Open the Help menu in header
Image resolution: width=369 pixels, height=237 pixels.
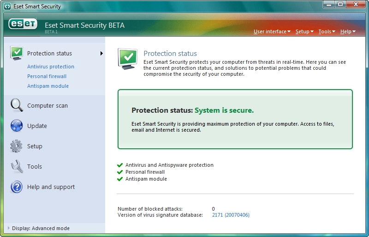347,31
